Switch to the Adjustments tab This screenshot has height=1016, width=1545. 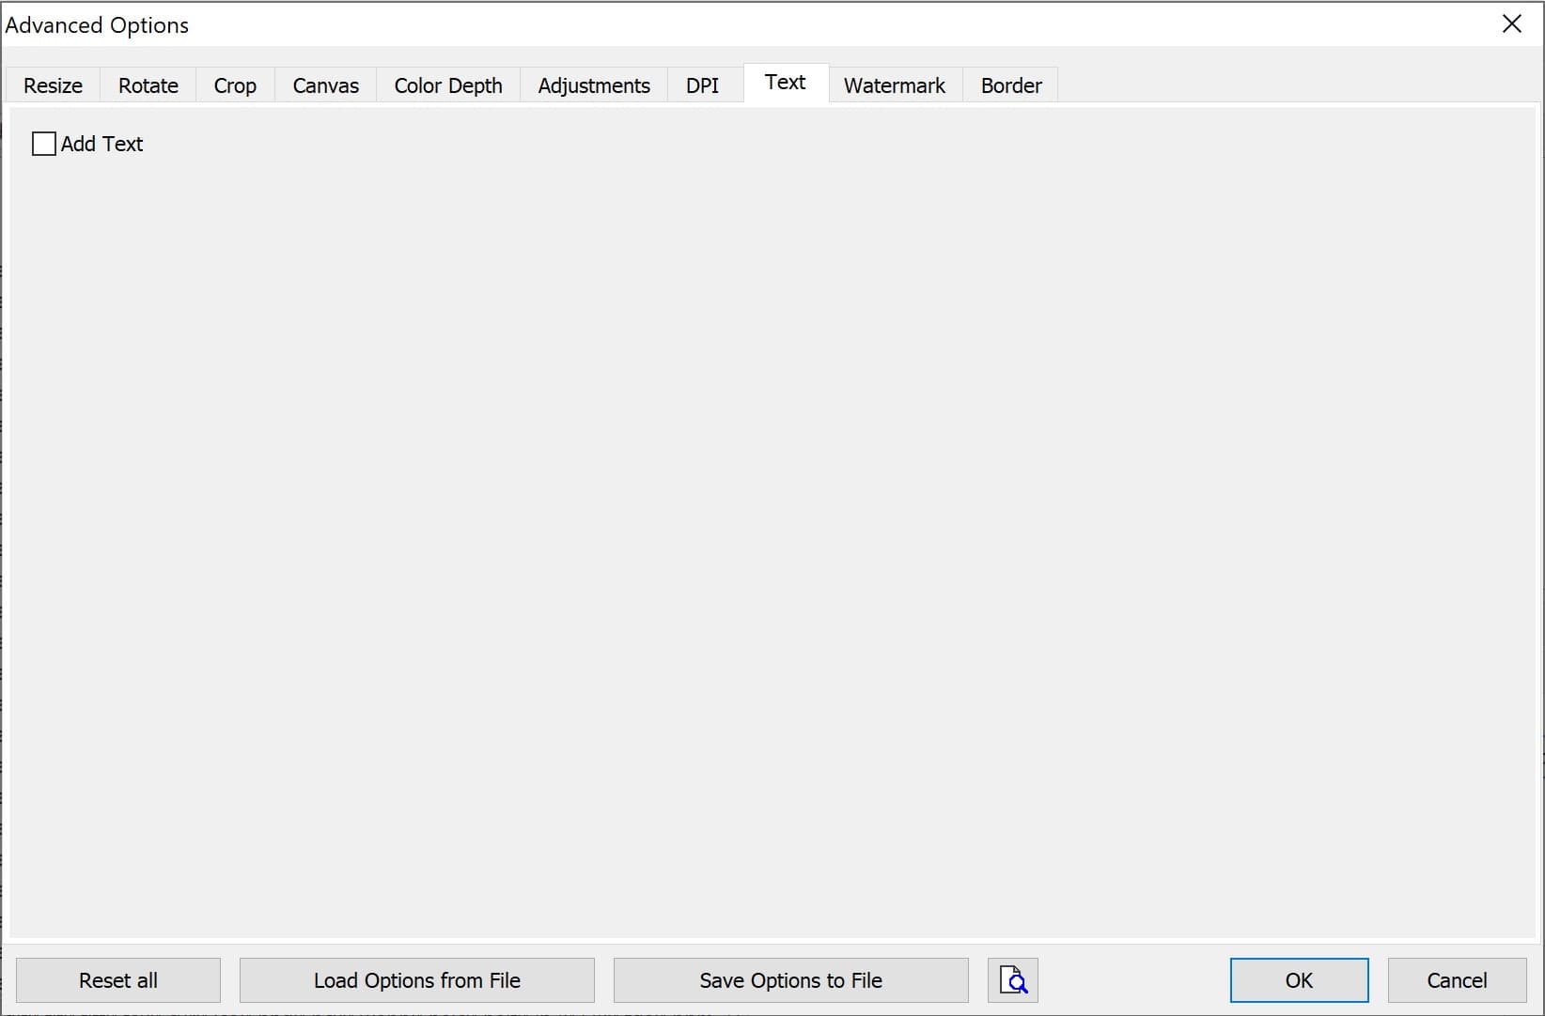click(x=593, y=85)
